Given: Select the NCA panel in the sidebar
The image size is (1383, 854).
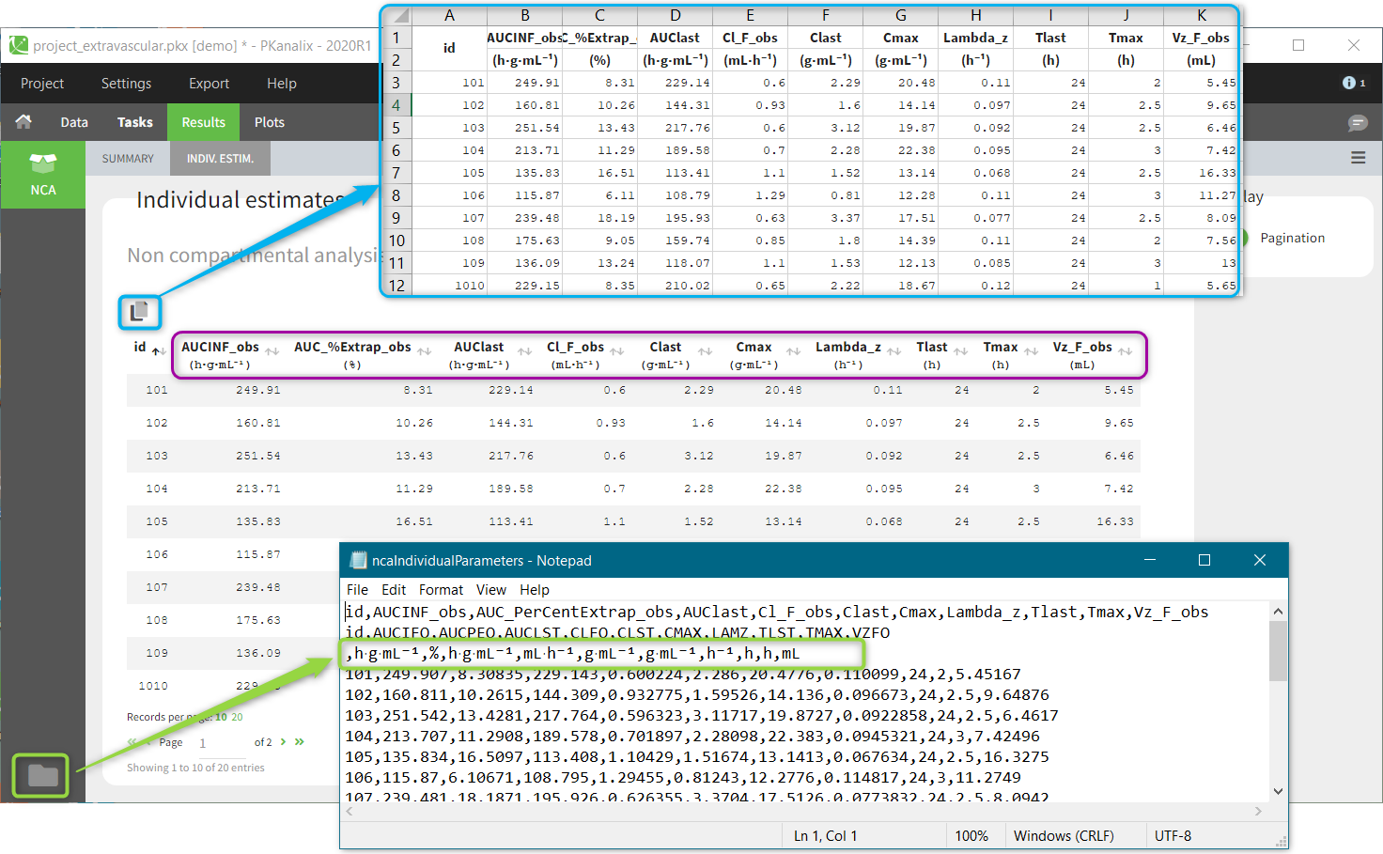Looking at the screenshot, I should [x=43, y=175].
